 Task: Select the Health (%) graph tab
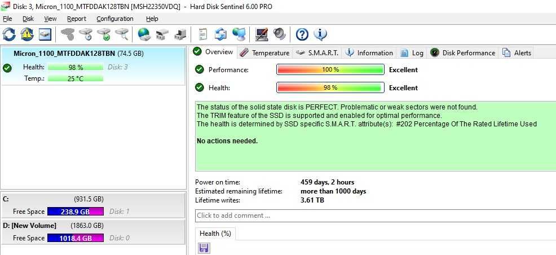tap(215, 234)
